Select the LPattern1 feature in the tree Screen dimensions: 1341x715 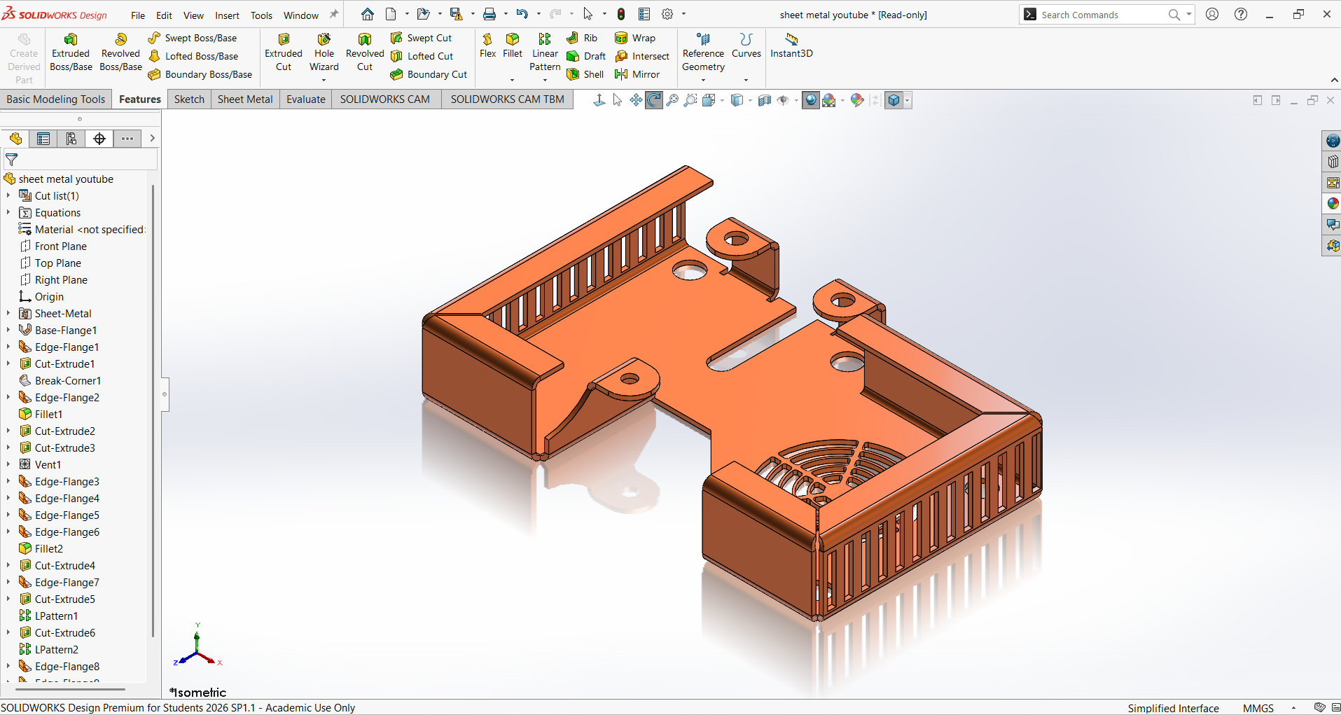coord(48,616)
